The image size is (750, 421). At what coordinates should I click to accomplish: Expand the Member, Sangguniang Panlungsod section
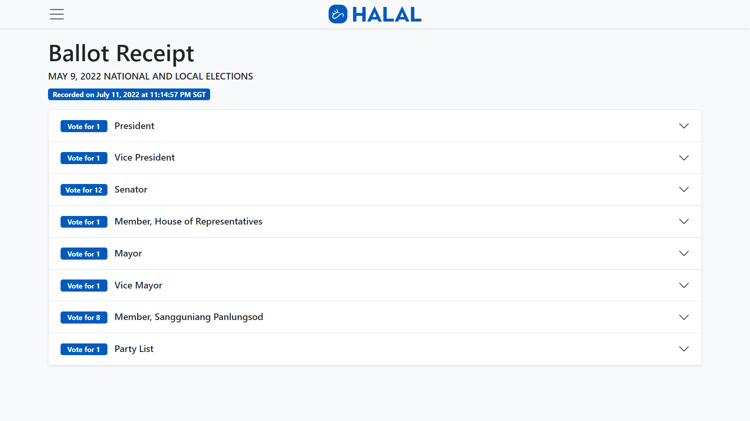pos(684,317)
